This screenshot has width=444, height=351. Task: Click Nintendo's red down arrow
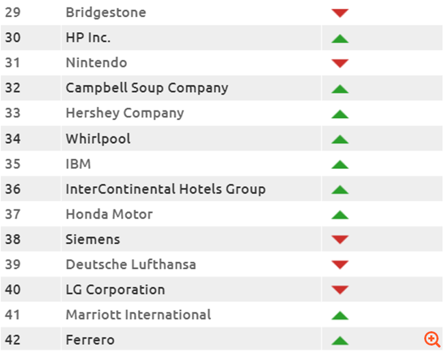(339, 63)
